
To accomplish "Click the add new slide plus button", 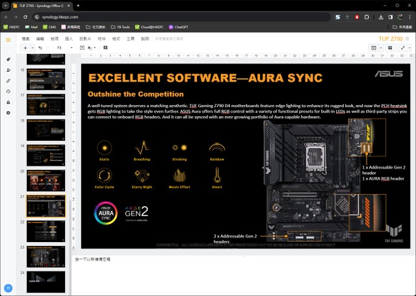I will coord(25,48).
